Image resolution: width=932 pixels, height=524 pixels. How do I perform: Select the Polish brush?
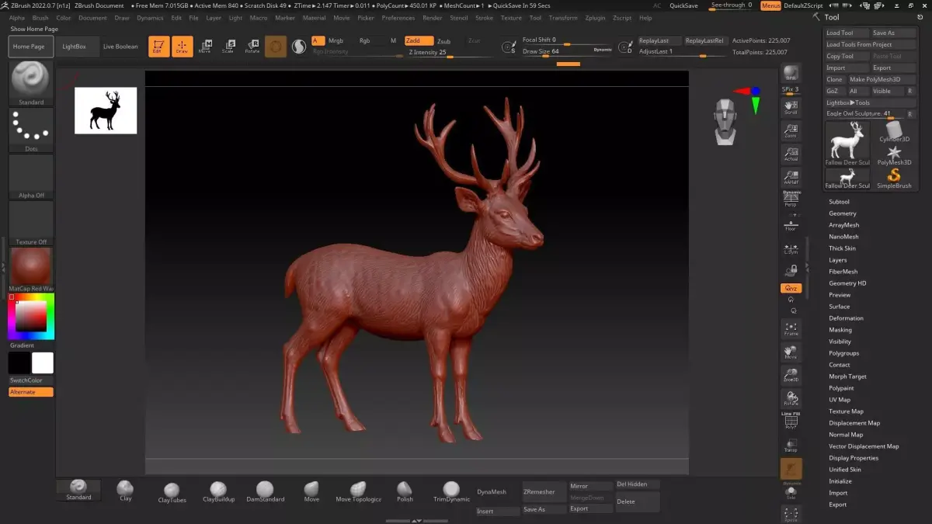click(405, 491)
